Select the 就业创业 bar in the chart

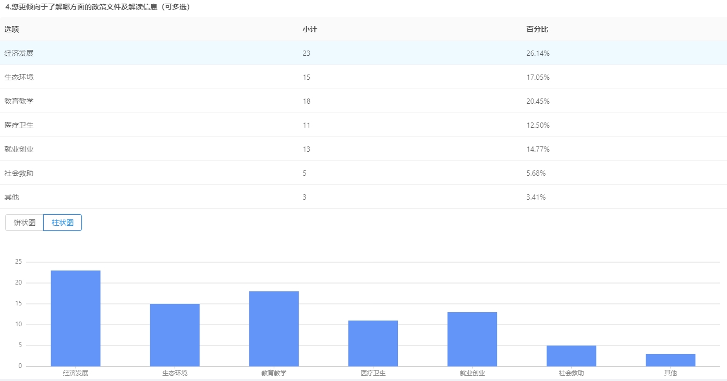(x=472, y=339)
